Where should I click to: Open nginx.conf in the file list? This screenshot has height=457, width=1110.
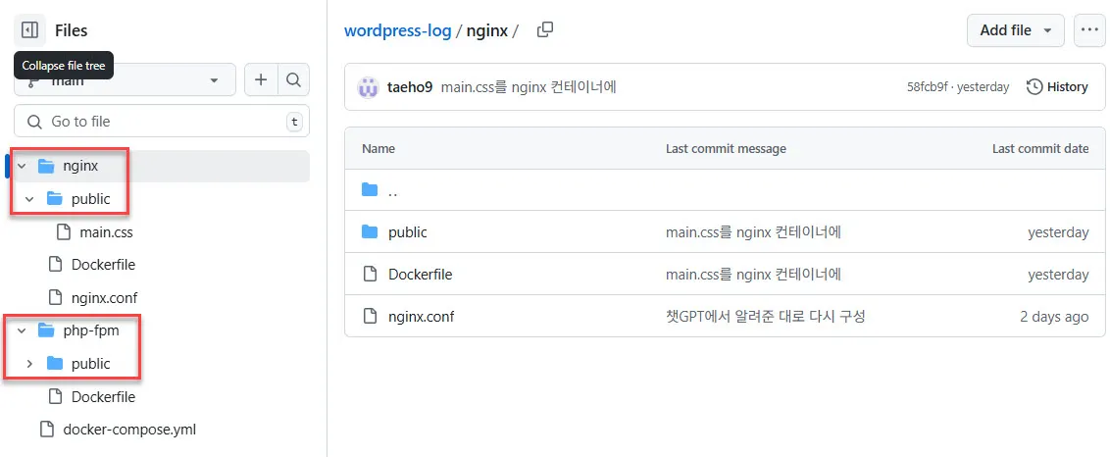coord(422,317)
